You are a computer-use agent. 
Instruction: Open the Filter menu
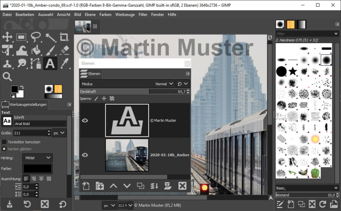(x=143, y=15)
